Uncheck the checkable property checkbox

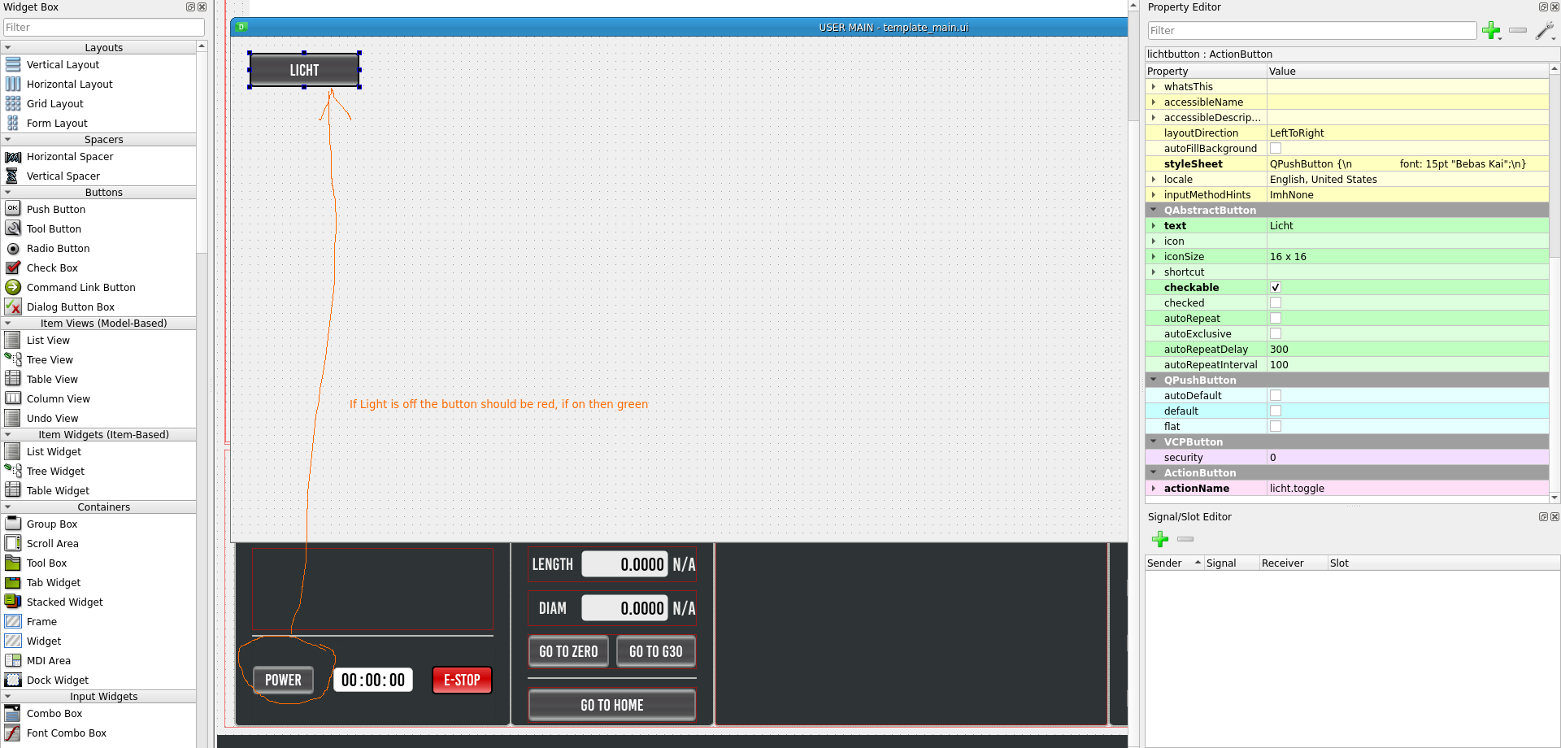click(x=1276, y=287)
